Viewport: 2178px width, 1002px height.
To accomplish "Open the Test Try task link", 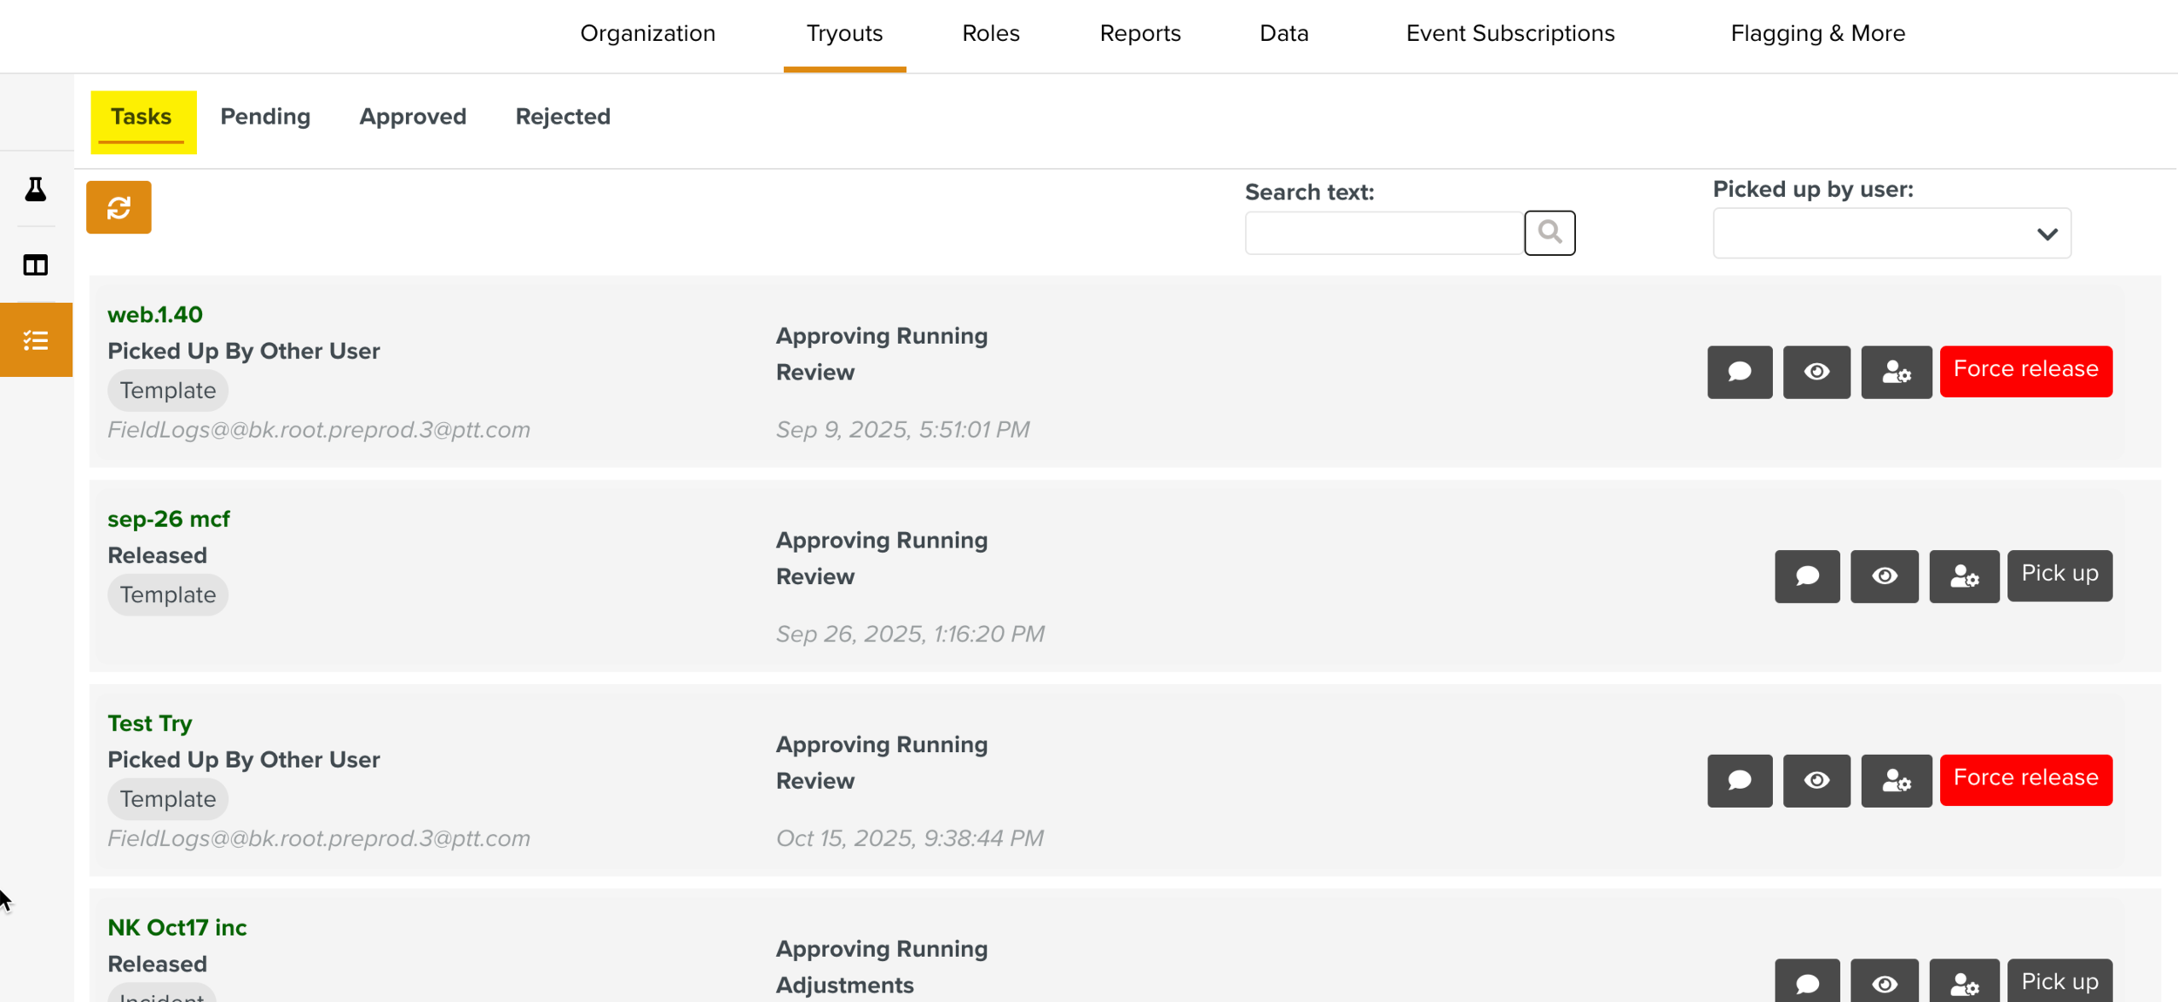I will tap(150, 723).
